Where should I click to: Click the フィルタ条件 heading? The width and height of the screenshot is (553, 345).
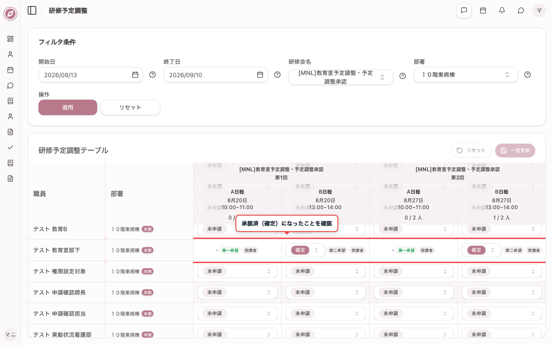click(x=57, y=42)
